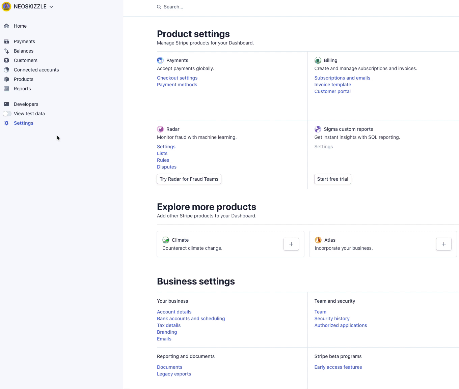Add Climate with its plus button
This screenshot has width=459, height=389.
(x=291, y=244)
